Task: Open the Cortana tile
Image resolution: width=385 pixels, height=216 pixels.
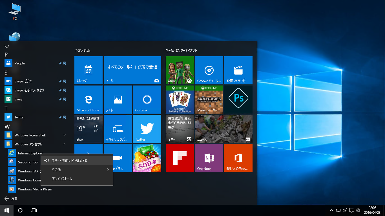Action: (147, 100)
